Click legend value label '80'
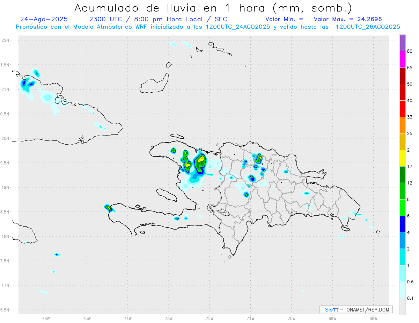The height and width of the screenshot is (323, 419). click(410, 52)
